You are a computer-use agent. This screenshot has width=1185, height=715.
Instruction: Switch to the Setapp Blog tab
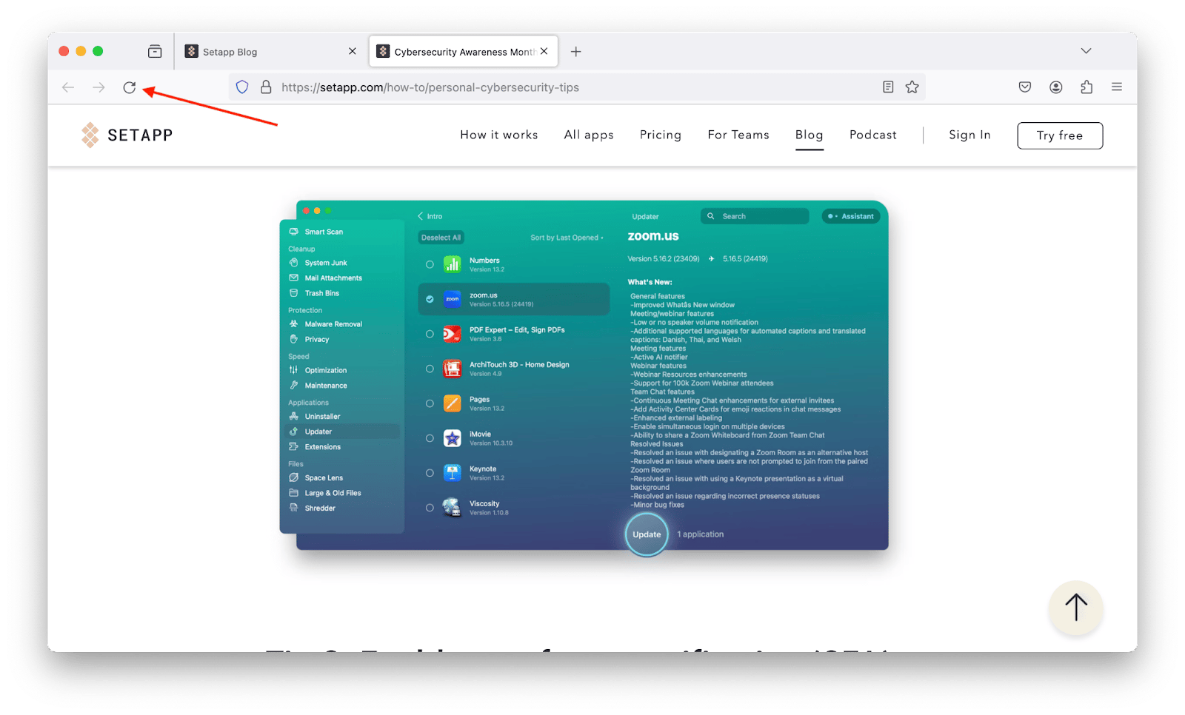(271, 52)
